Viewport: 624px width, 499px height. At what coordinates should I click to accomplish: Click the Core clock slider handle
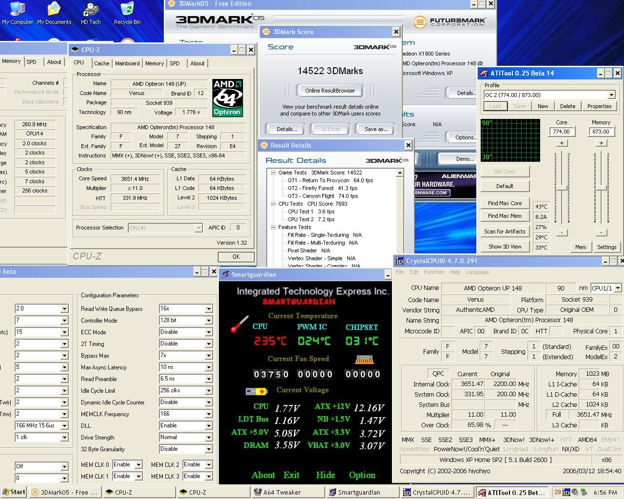(562, 188)
